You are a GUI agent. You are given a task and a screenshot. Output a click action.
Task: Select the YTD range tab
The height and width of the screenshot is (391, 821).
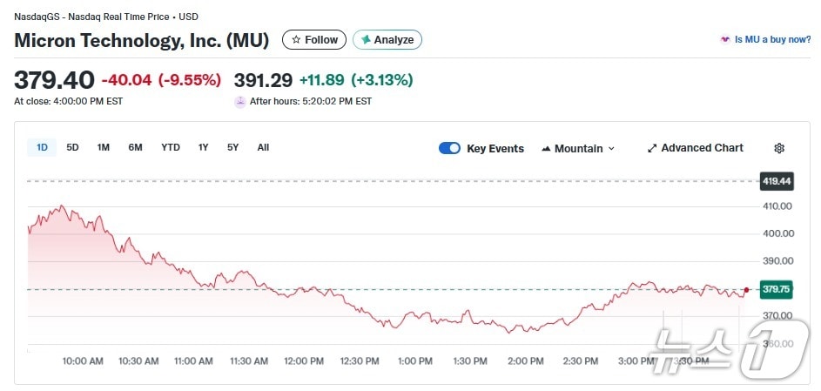coord(171,147)
